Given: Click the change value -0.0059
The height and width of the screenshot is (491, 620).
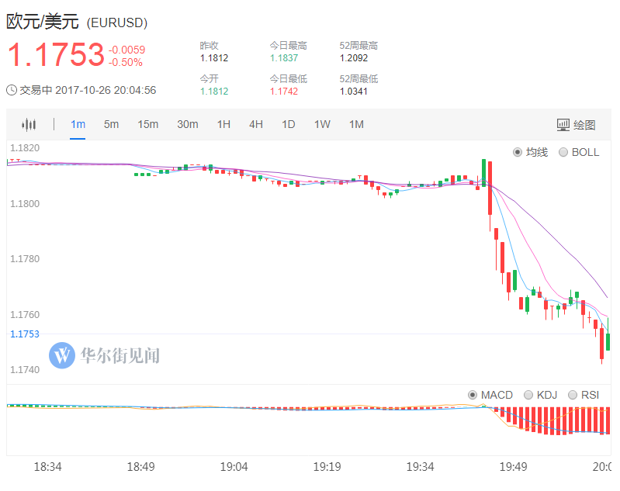Looking at the screenshot, I should 127,50.
